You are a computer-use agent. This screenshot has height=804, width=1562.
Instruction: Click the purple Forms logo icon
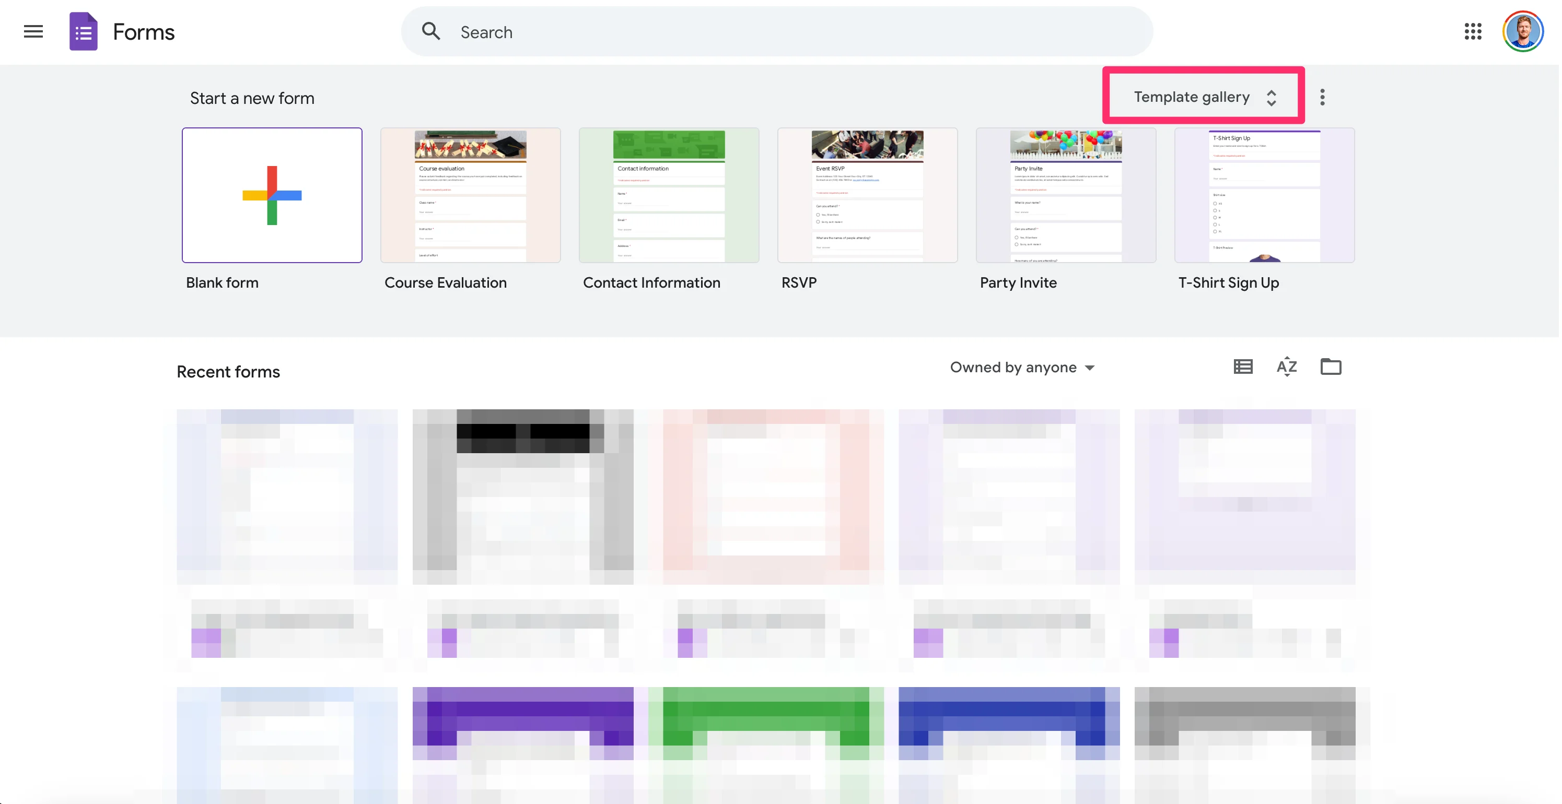click(x=83, y=31)
